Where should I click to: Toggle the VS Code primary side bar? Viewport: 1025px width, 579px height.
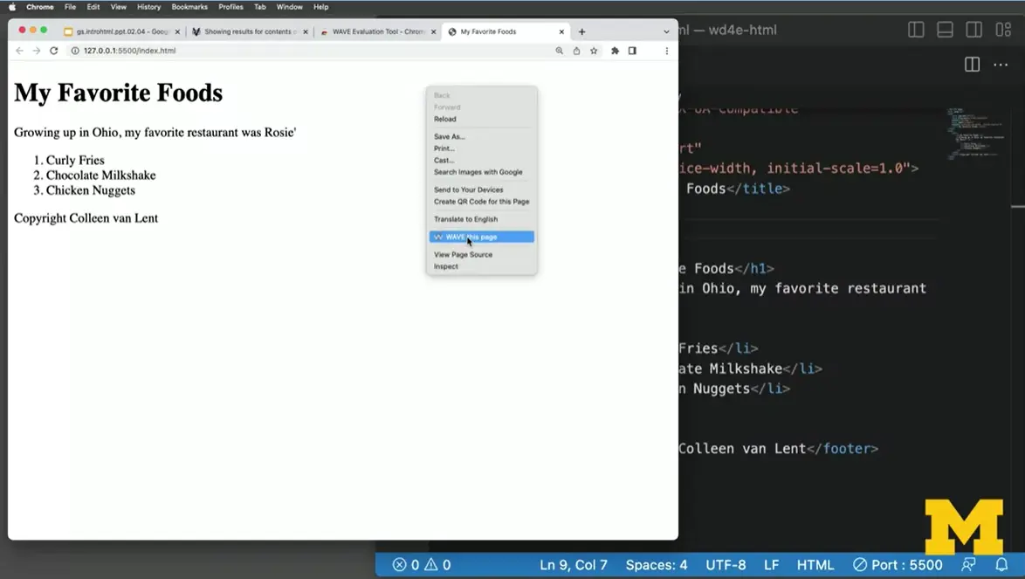point(916,30)
